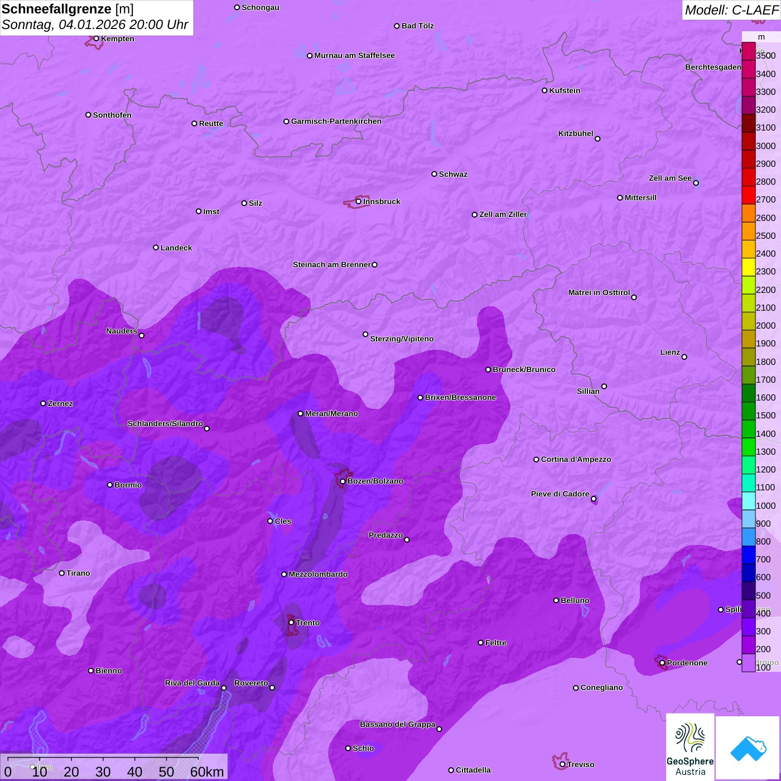The width and height of the screenshot is (781, 781).
Task: Click the Tirano location dot
Action: point(62,573)
